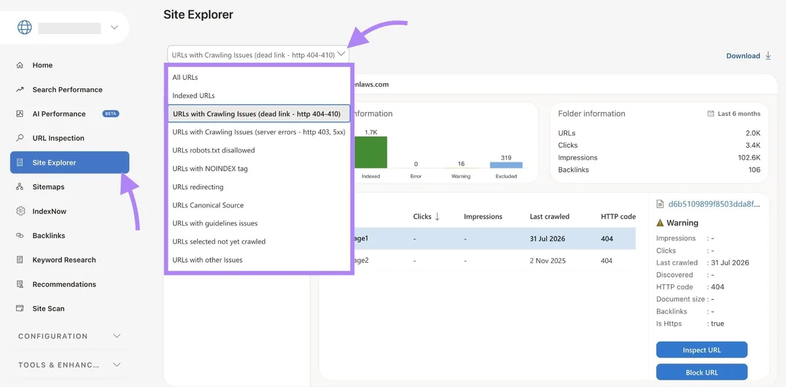Click the green Indexed bar
Screen dimensions: 786x387
[x=371, y=153]
